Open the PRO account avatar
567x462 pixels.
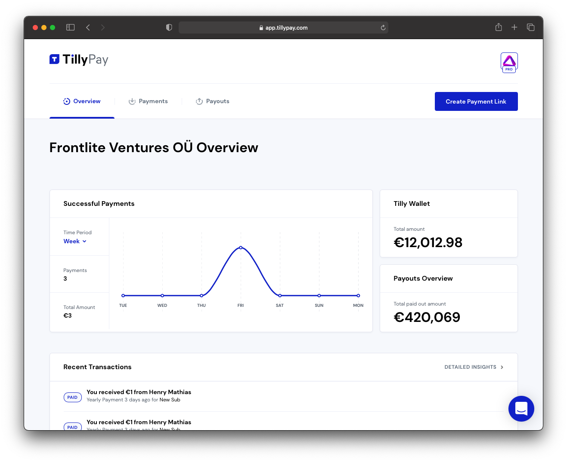(509, 63)
